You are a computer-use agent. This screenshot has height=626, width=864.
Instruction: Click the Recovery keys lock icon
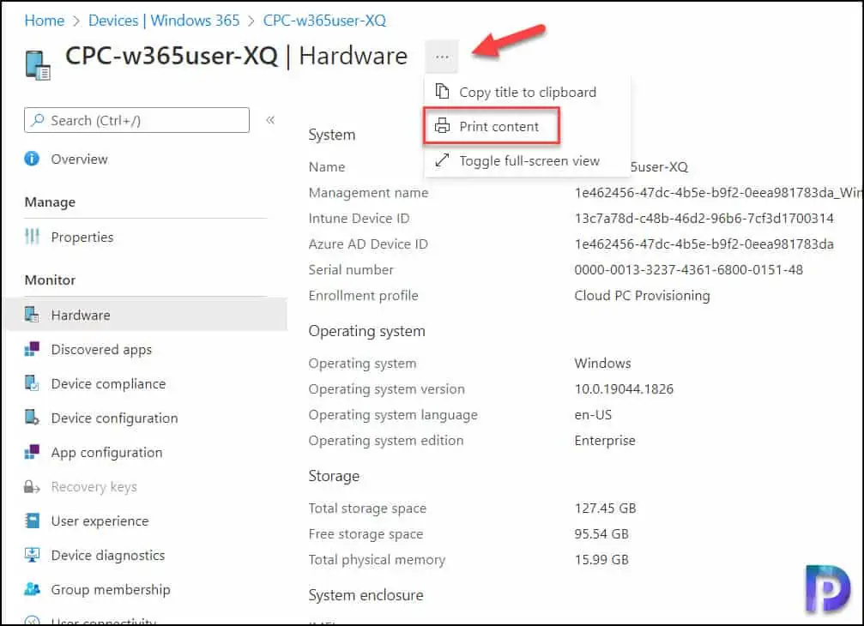(32, 487)
